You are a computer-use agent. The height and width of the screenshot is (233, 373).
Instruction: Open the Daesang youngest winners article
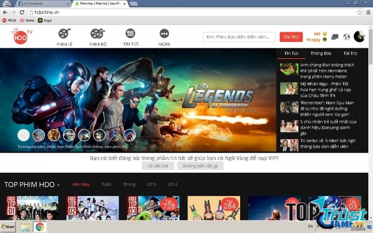pos(328,127)
